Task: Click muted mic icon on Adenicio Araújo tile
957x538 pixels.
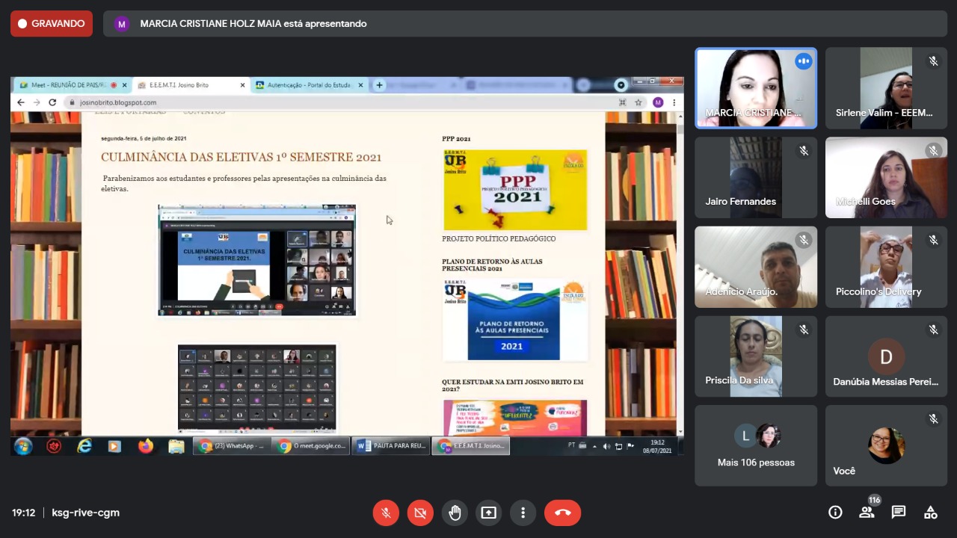Action: click(x=804, y=240)
